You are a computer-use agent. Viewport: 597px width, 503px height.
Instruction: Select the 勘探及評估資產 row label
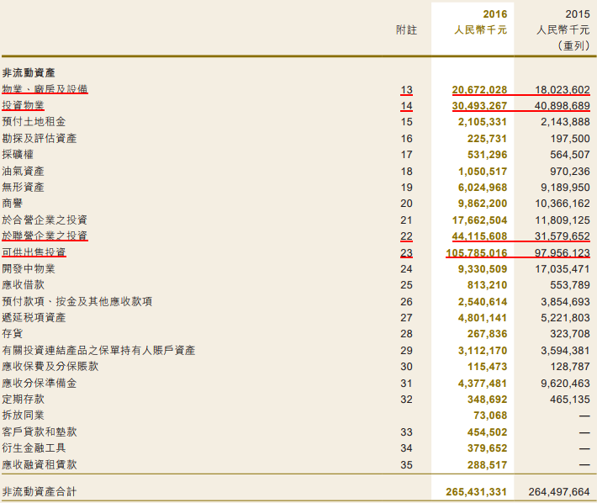point(40,139)
